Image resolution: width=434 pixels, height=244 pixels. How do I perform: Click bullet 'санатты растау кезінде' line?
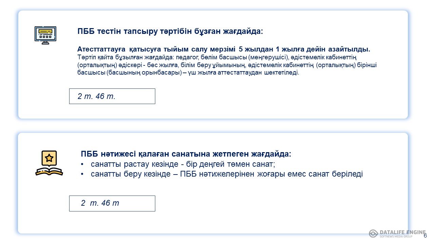(183, 164)
